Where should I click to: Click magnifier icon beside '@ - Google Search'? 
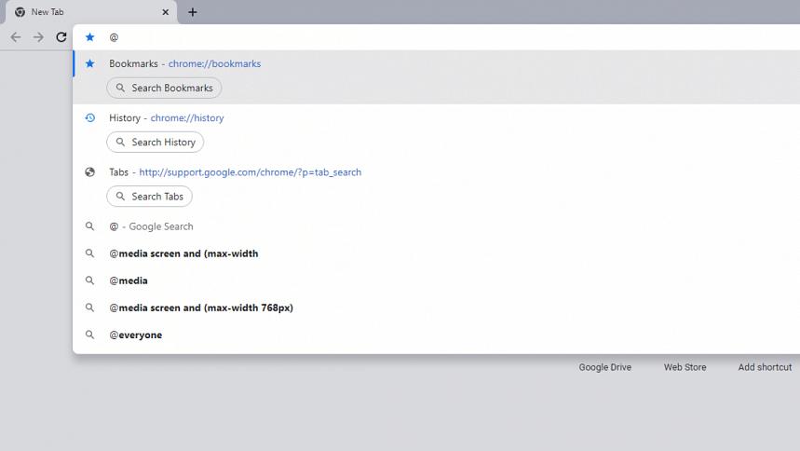(x=89, y=226)
